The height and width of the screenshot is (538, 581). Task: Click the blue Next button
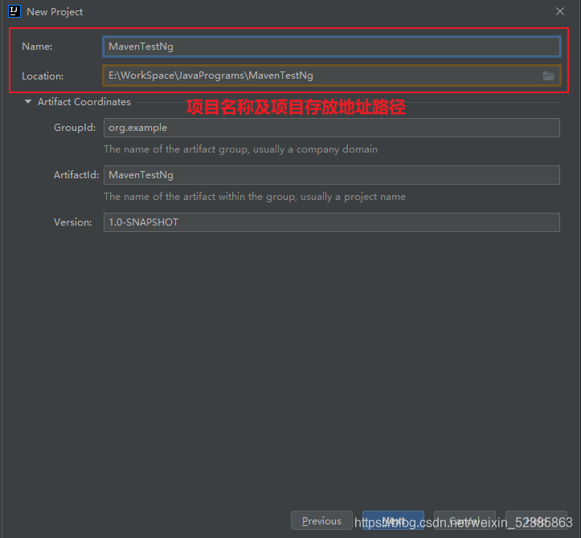click(393, 520)
